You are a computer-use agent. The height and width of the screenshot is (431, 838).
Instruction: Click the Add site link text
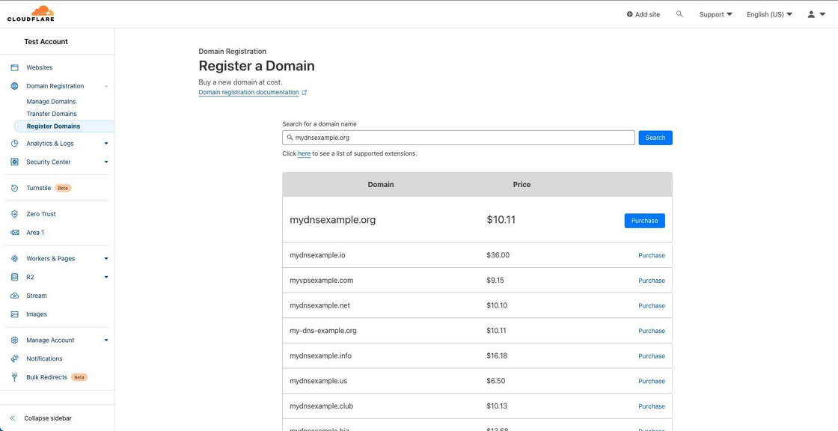(x=647, y=14)
